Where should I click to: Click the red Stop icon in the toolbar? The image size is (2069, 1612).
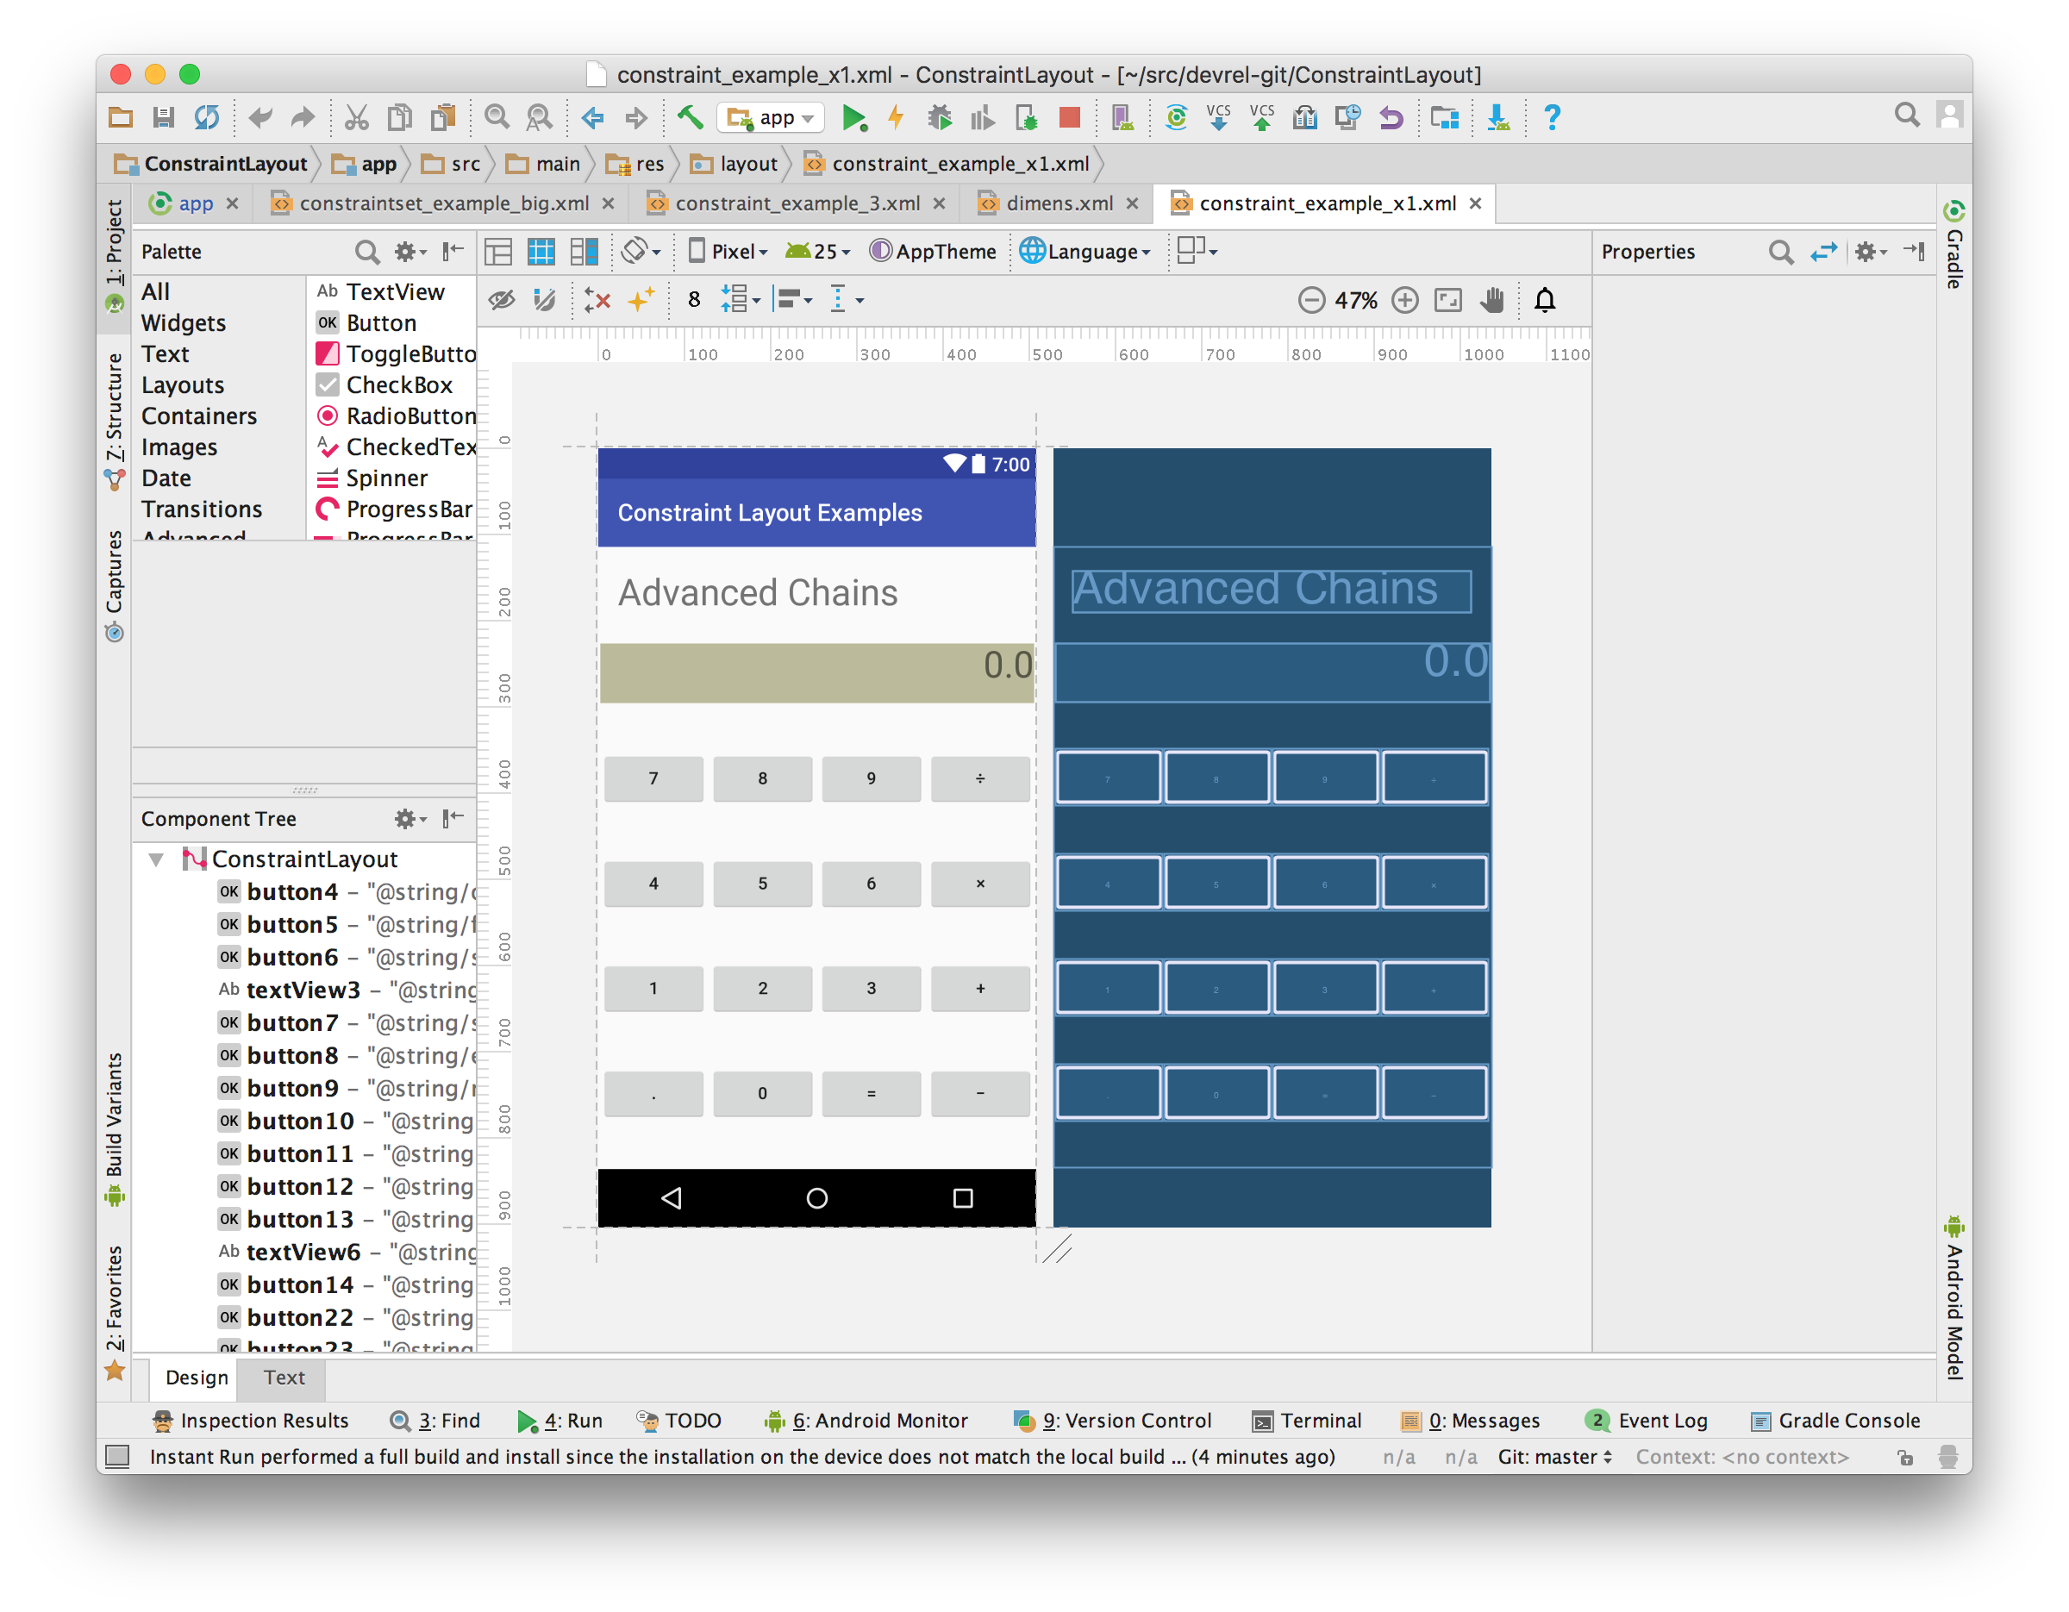point(1070,117)
